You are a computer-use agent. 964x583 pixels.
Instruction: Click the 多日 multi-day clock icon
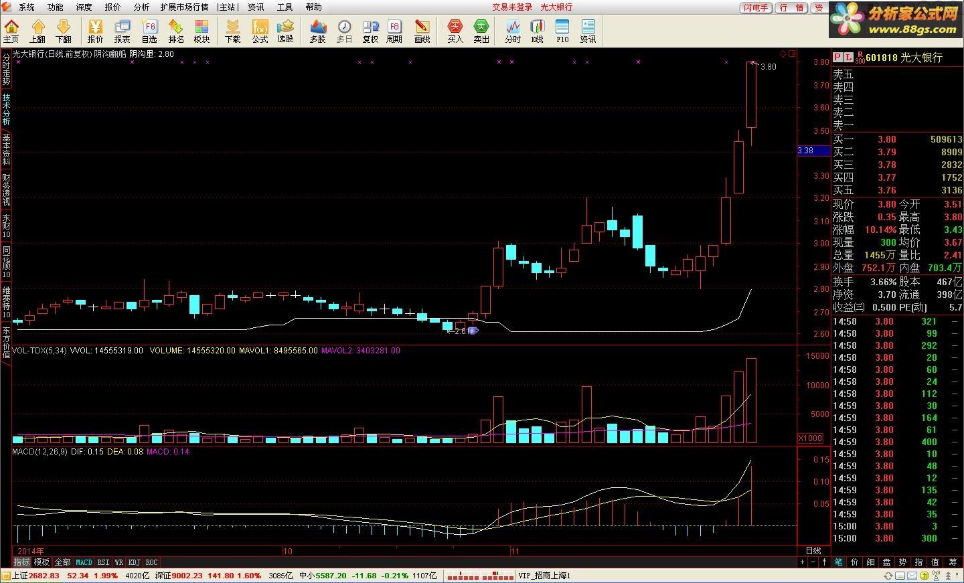[344, 31]
